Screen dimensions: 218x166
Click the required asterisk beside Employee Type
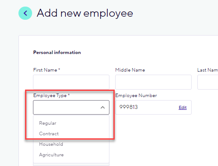pos(69,95)
